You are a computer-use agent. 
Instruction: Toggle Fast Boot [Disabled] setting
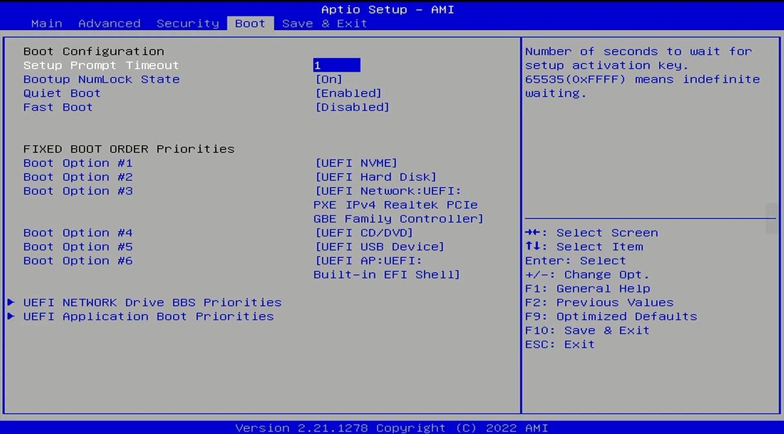pos(352,107)
